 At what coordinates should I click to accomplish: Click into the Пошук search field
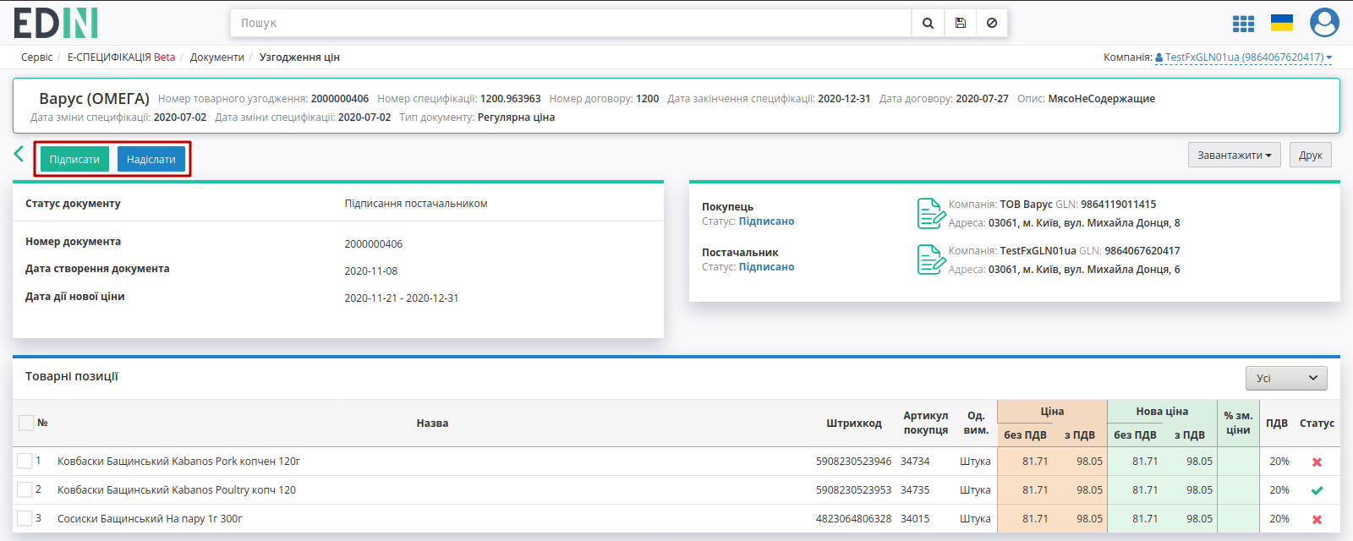571,23
